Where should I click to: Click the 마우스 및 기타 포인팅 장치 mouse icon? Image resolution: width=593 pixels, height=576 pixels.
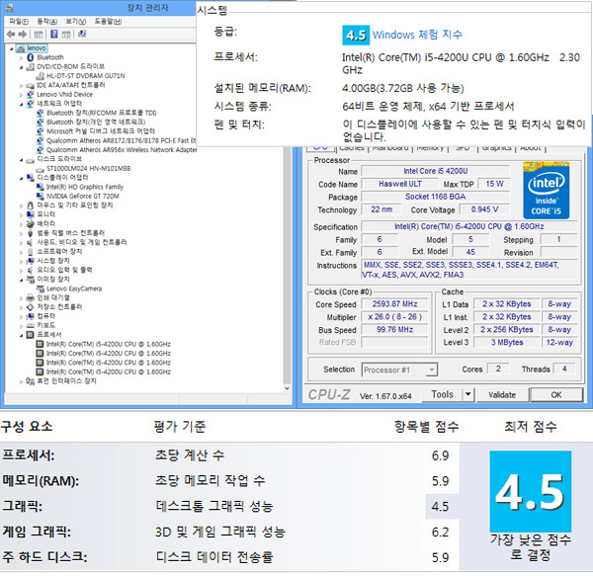31,206
